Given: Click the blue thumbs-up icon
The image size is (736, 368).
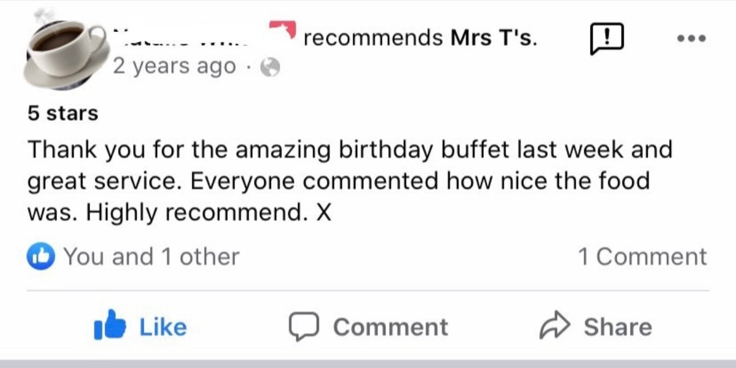Looking at the screenshot, I should pyautogui.click(x=110, y=326).
